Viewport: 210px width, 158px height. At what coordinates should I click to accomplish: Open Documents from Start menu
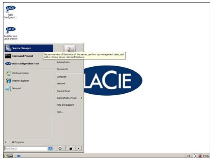coord(62,69)
